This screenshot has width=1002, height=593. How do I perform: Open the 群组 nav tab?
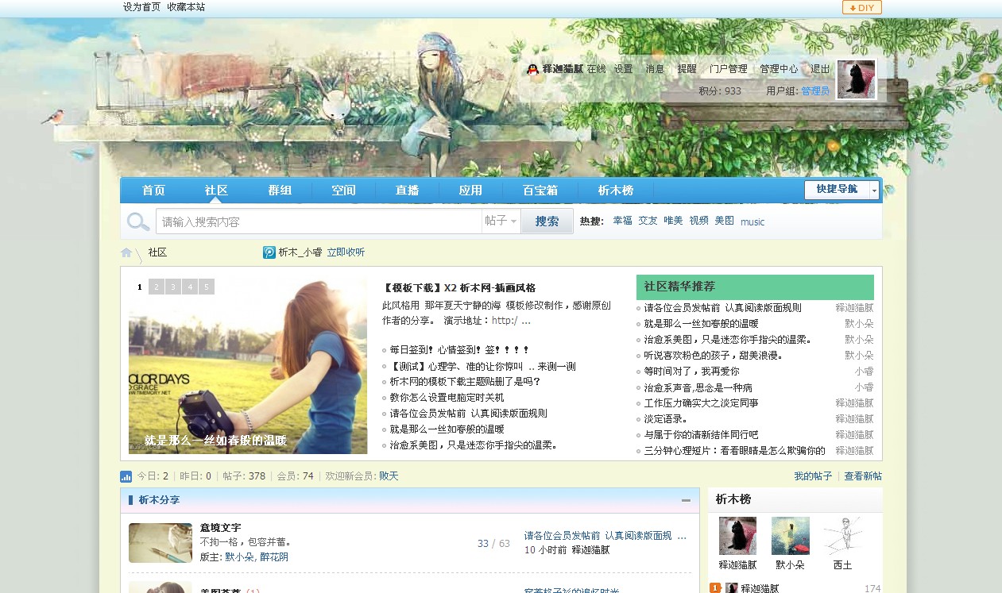point(280,191)
